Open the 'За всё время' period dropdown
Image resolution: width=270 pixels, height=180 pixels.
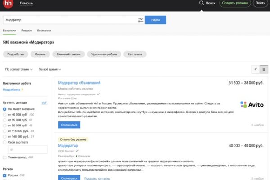(x=50, y=69)
